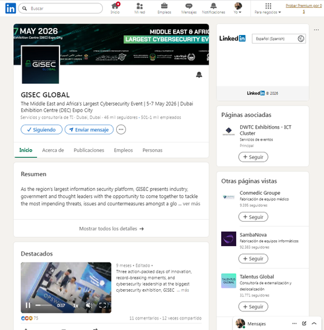Open the Yo profile menu
The height and width of the screenshot is (330, 324).
coord(238,9)
